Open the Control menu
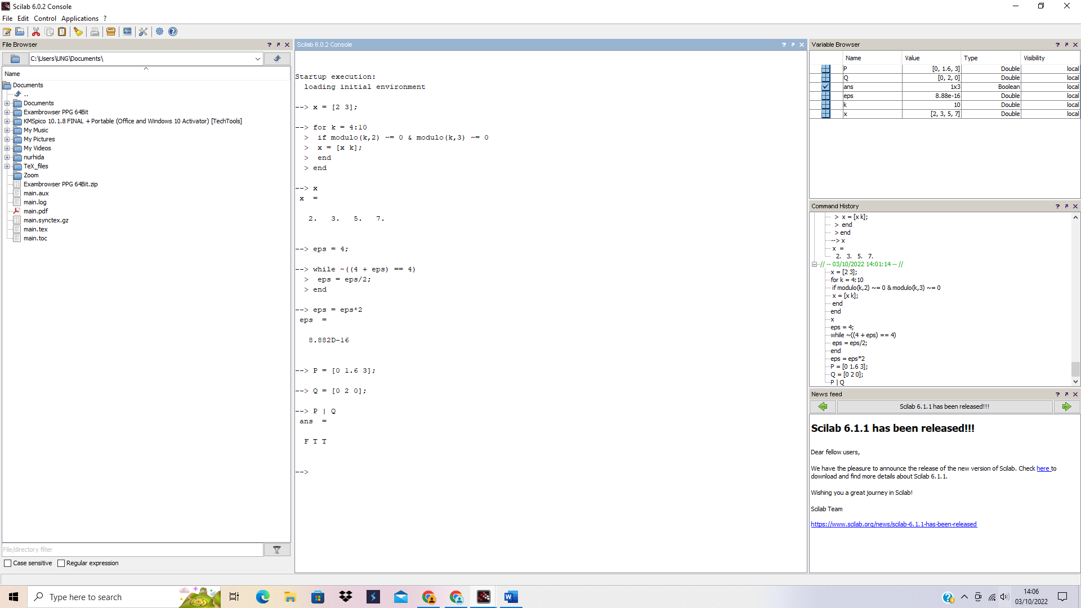This screenshot has width=1081, height=608. tap(45, 19)
